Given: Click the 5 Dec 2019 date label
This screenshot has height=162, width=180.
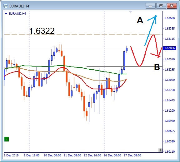Looking at the screenshot, I should pos(11,155).
